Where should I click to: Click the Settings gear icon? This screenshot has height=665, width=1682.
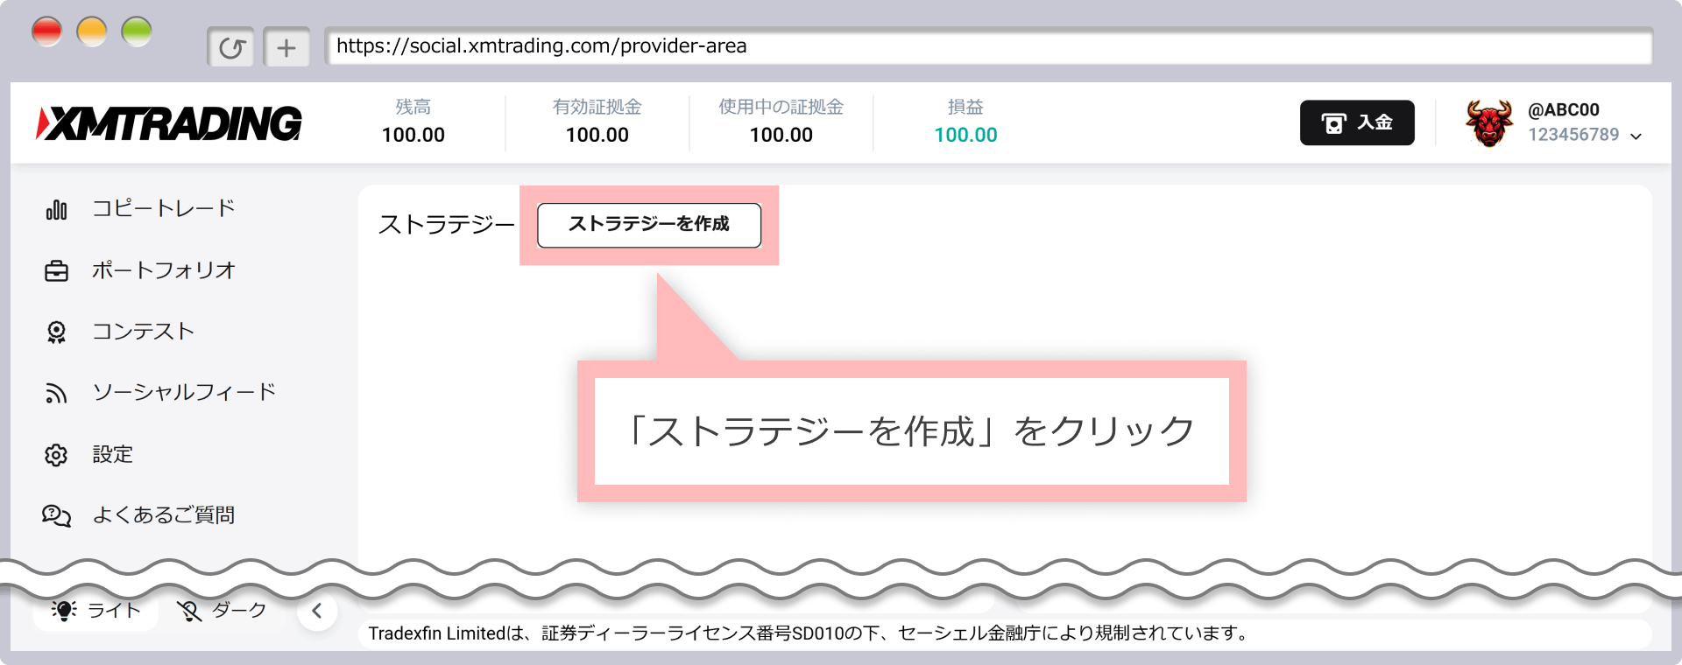56,455
